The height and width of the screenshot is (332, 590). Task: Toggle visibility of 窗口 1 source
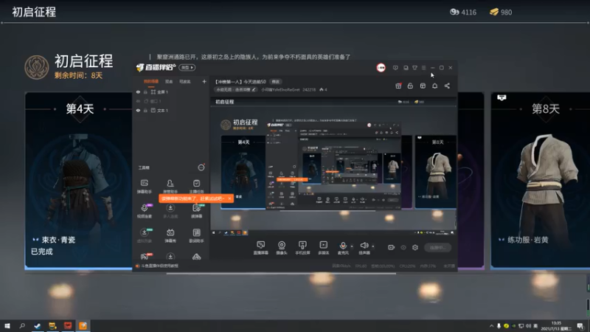tap(138, 101)
